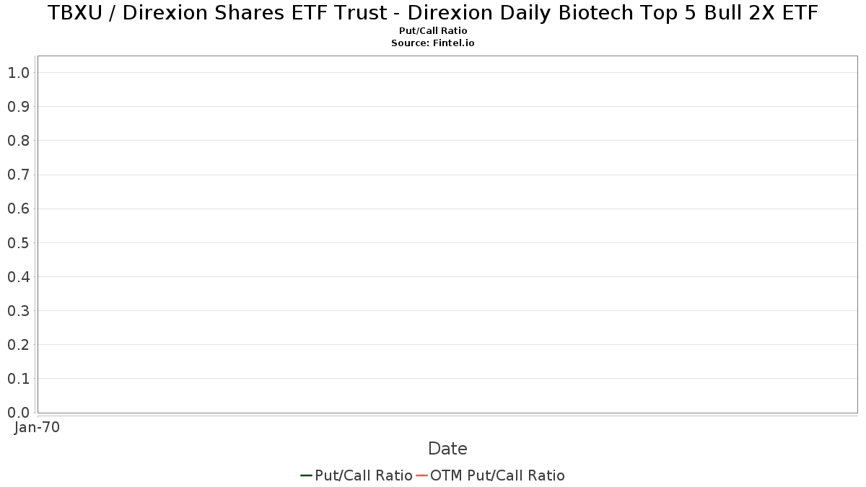
Task: Click the 0.3 y-axis label
Action: tap(18, 311)
